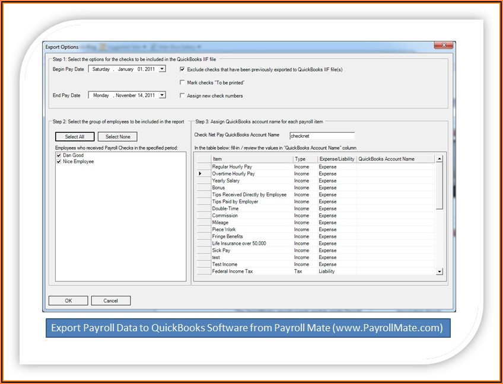Select the Regular Hourly Pay row
503x384 pixels.
(251, 167)
